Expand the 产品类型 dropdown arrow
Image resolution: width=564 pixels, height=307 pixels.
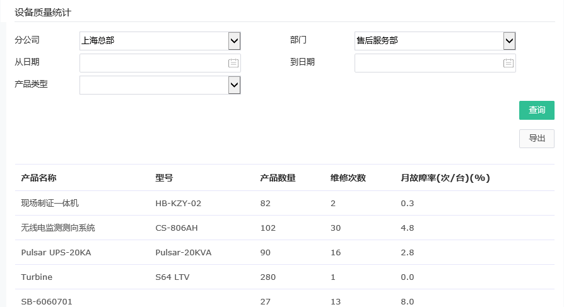pos(234,85)
